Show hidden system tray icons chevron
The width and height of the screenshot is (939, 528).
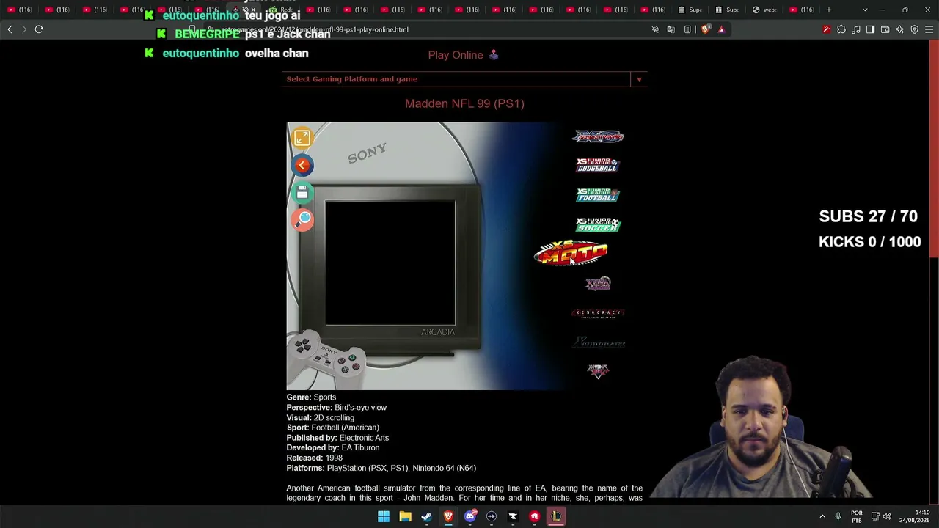coord(822,516)
